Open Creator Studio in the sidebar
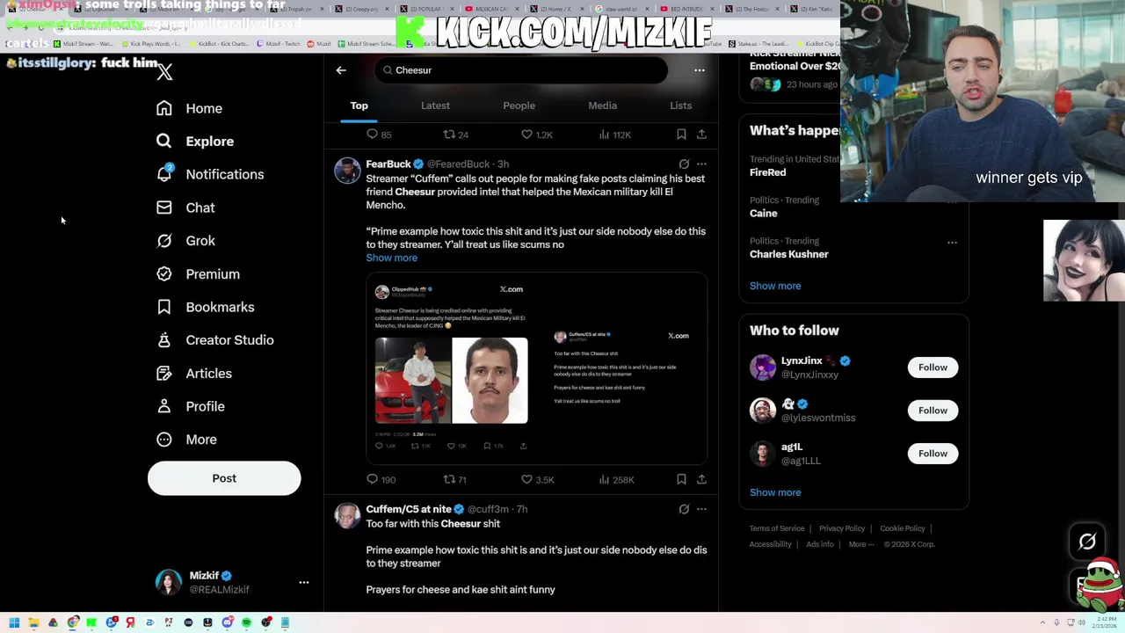 pos(214,340)
